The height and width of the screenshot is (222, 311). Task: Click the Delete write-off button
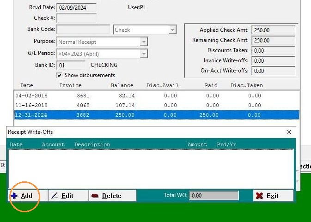[112, 196]
